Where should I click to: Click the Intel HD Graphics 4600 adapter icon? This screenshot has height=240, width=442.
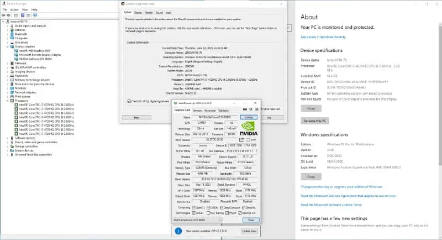coord(17,51)
